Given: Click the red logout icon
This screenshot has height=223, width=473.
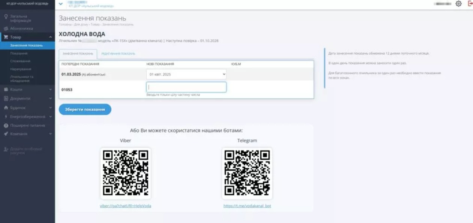Looking at the screenshot, I should (x=470, y=4).
